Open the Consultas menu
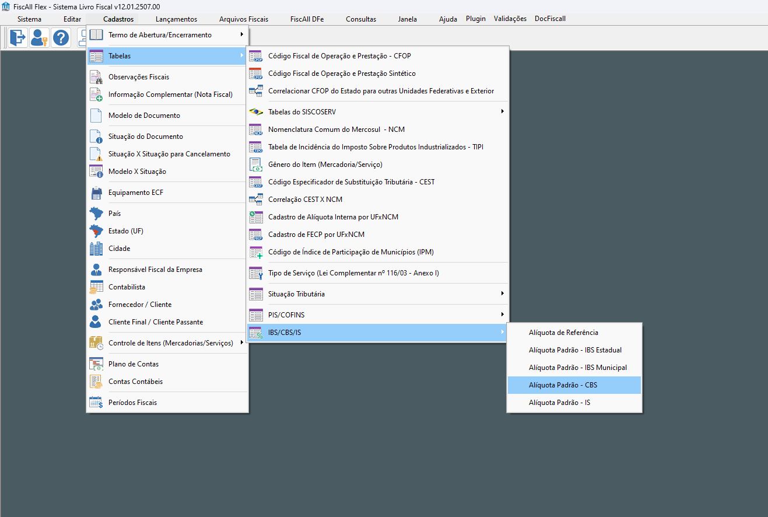This screenshot has height=517, width=768. (x=361, y=19)
